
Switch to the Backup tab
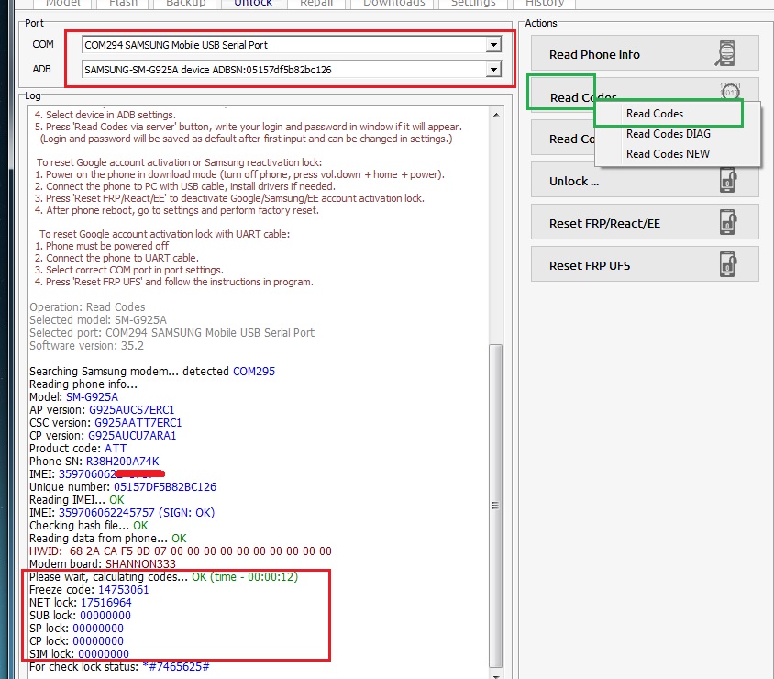pos(185,3)
